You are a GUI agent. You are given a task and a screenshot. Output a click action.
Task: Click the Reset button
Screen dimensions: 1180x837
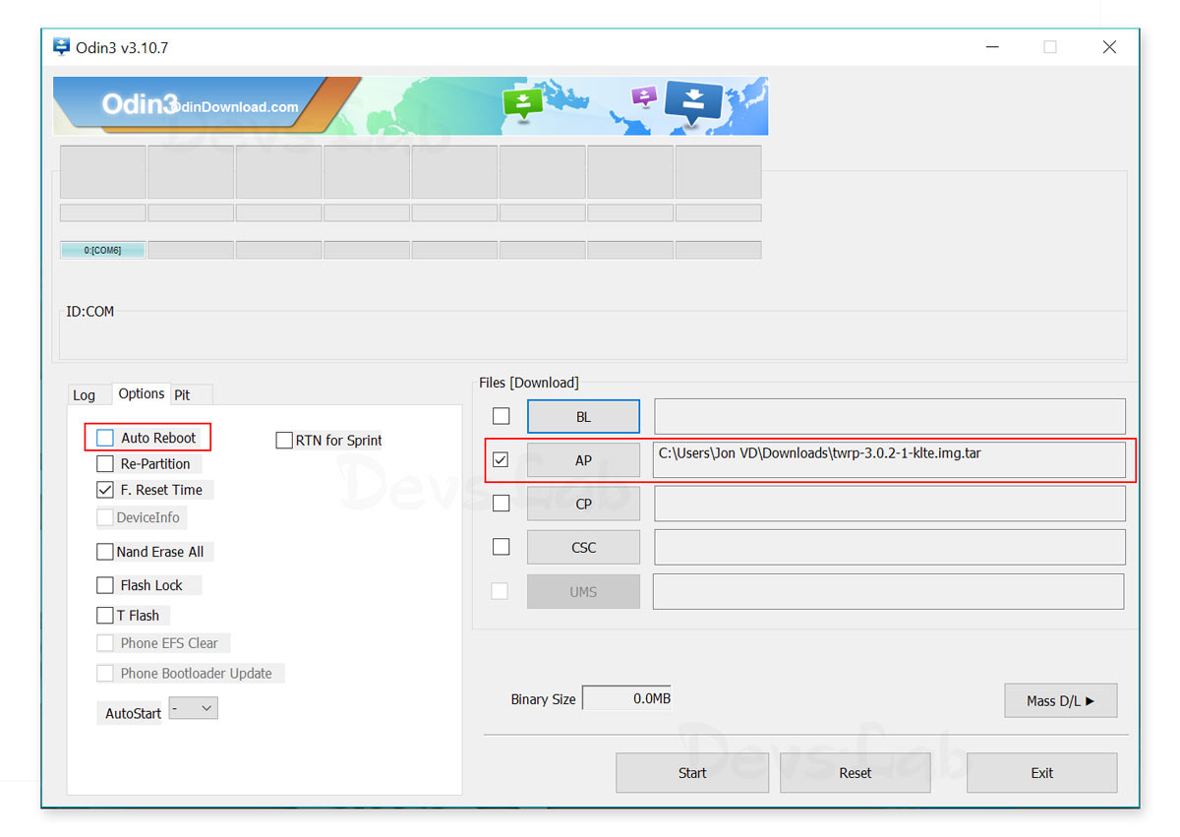[855, 773]
